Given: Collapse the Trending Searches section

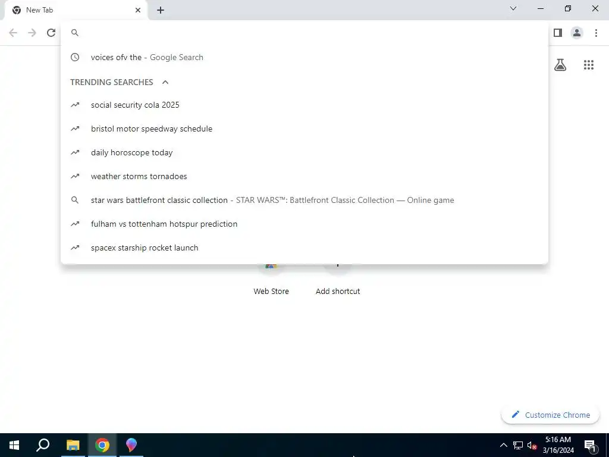Looking at the screenshot, I should 165,82.
